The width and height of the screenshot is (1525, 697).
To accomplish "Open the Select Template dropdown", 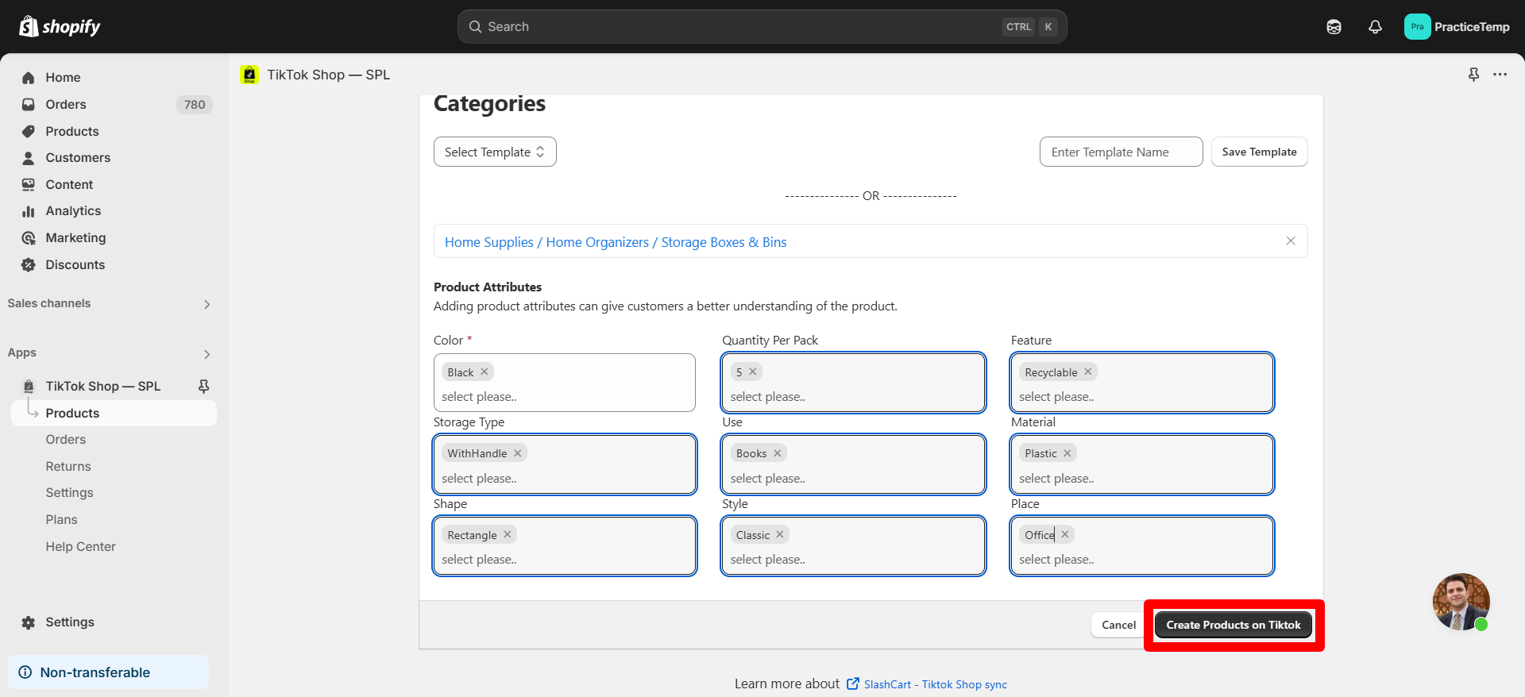I will click(495, 152).
